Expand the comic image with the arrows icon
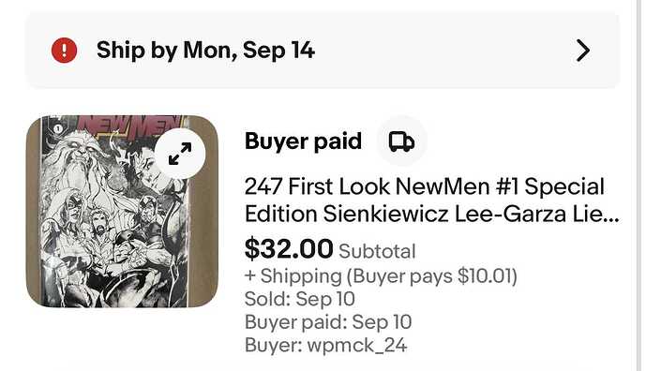 pyautogui.click(x=180, y=154)
